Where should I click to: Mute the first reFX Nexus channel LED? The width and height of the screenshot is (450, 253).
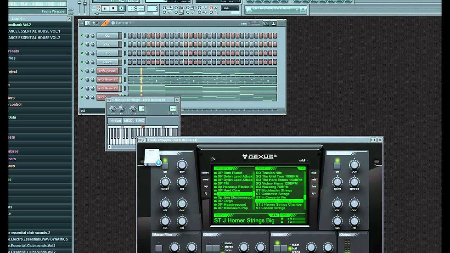point(82,71)
